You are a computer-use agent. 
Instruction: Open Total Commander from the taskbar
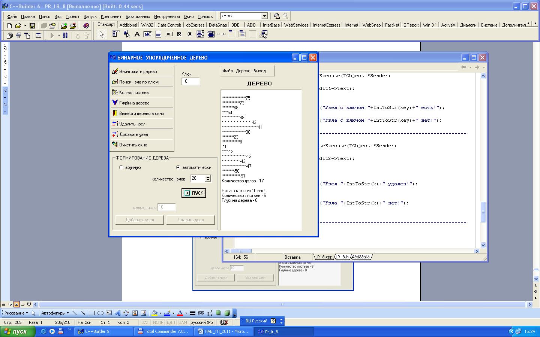(163, 331)
